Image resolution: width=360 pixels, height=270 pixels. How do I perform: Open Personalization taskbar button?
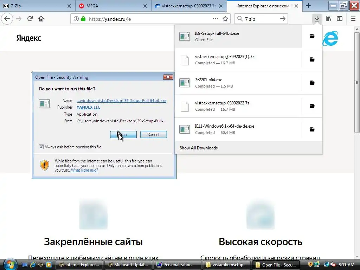tap(177, 265)
